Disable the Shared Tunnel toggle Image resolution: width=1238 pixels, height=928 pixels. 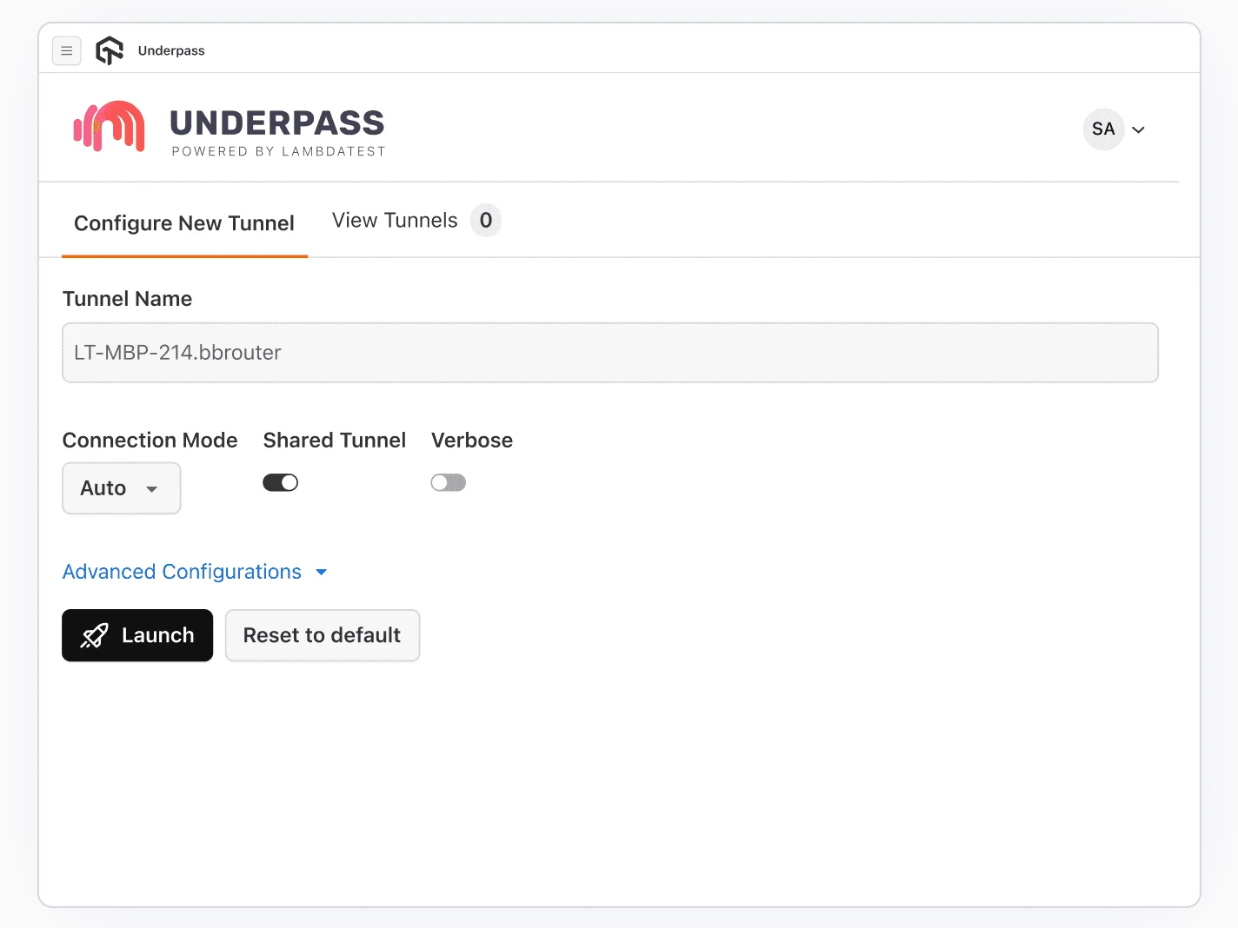280,481
